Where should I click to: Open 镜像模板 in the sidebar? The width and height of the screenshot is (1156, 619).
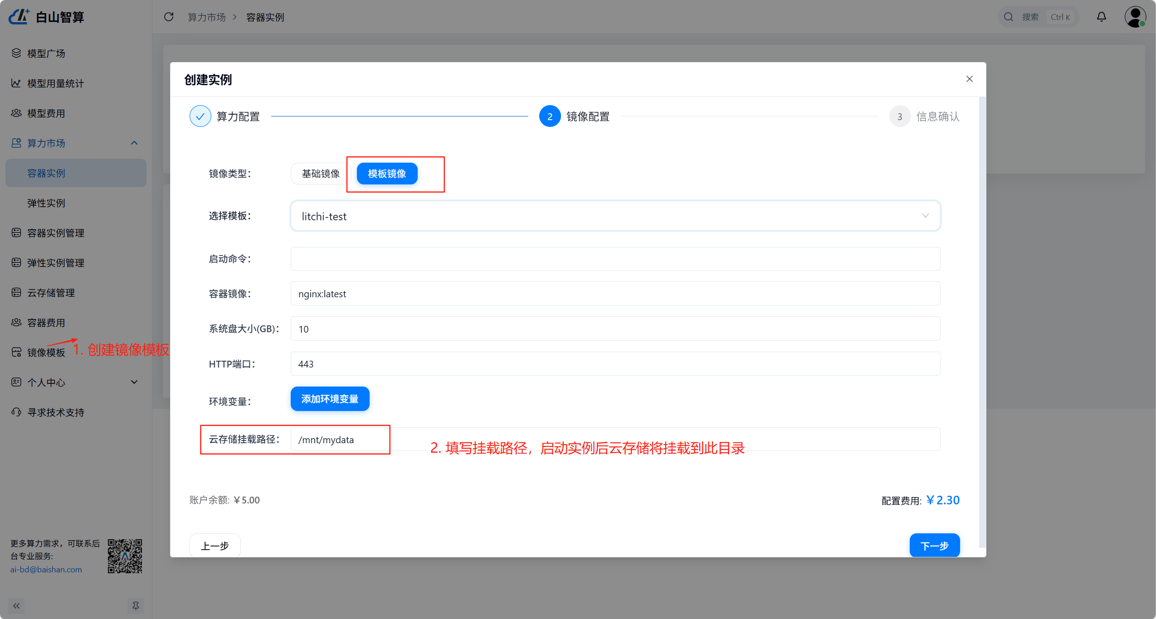(x=46, y=352)
